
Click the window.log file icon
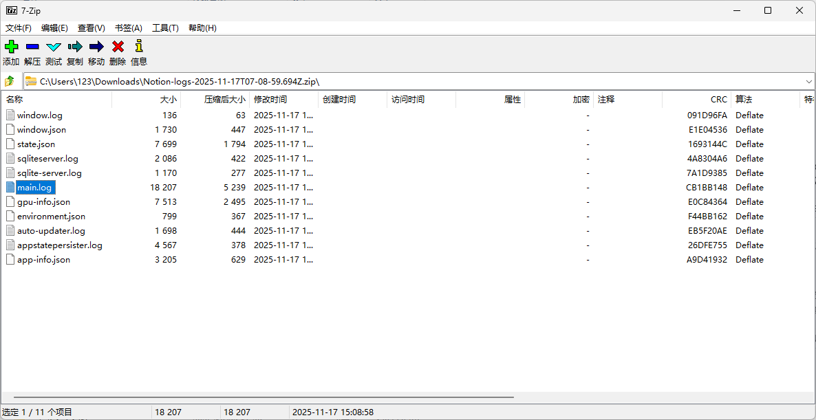pyautogui.click(x=10, y=115)
